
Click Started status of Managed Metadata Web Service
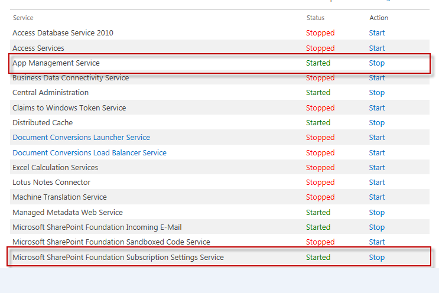[x=318, y=213]
